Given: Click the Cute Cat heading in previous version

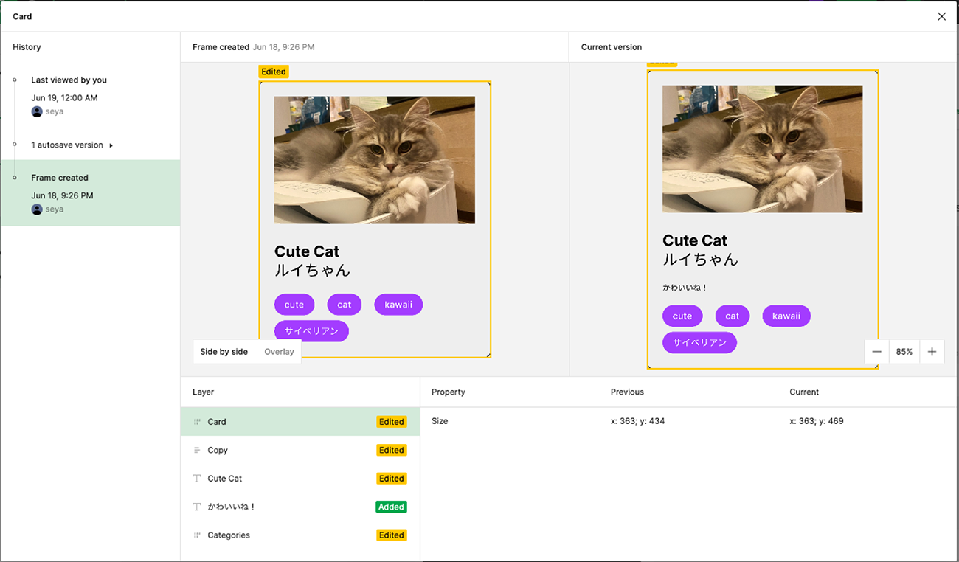Looking at the screenshot, I should [307, 251].
